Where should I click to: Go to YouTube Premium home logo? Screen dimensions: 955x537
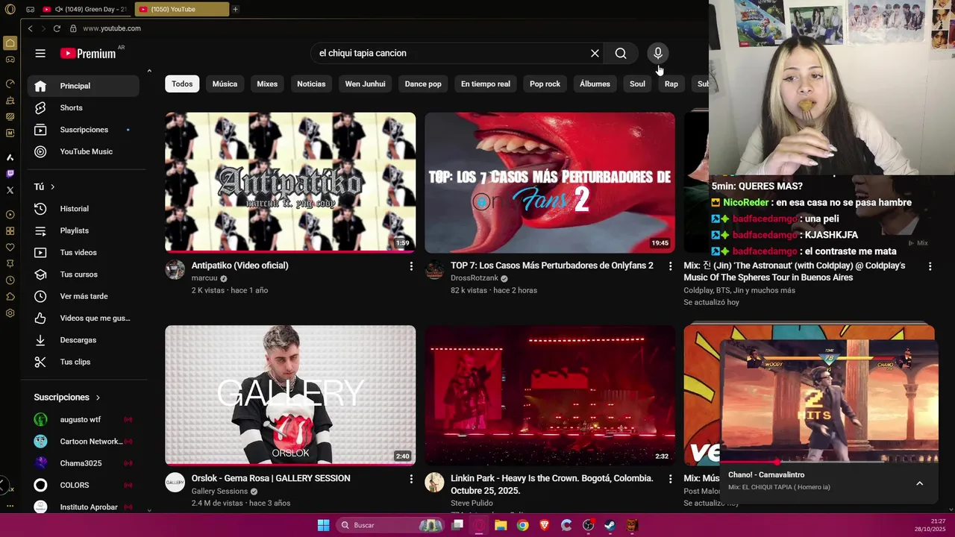coord(88,53)
